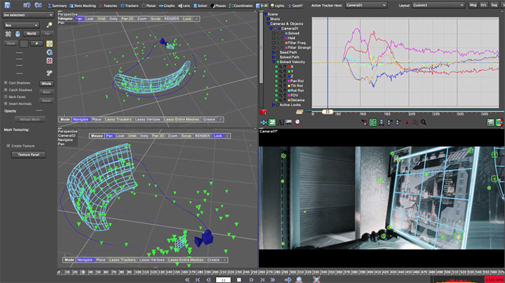Screen dimensions: 505x283
Task: Click the graph frame slider handle at 33
Action: point(328,112)
